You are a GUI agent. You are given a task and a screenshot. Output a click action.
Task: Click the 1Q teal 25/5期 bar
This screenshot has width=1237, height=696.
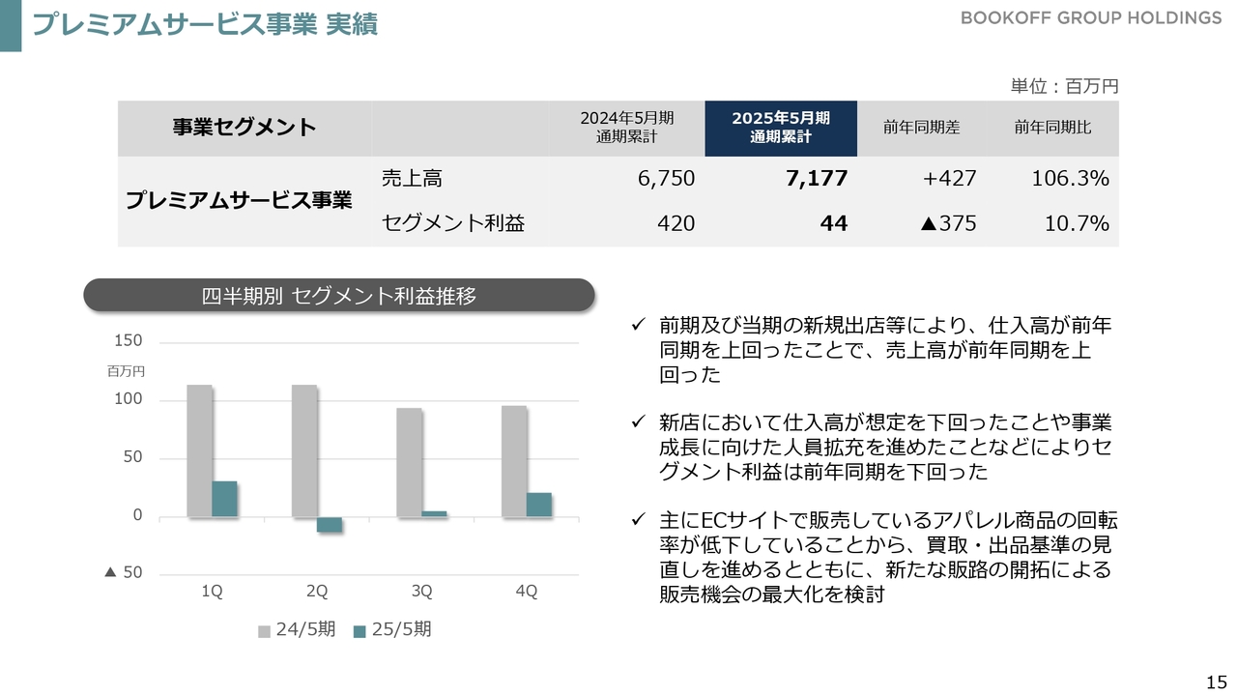tap(224, 499)
